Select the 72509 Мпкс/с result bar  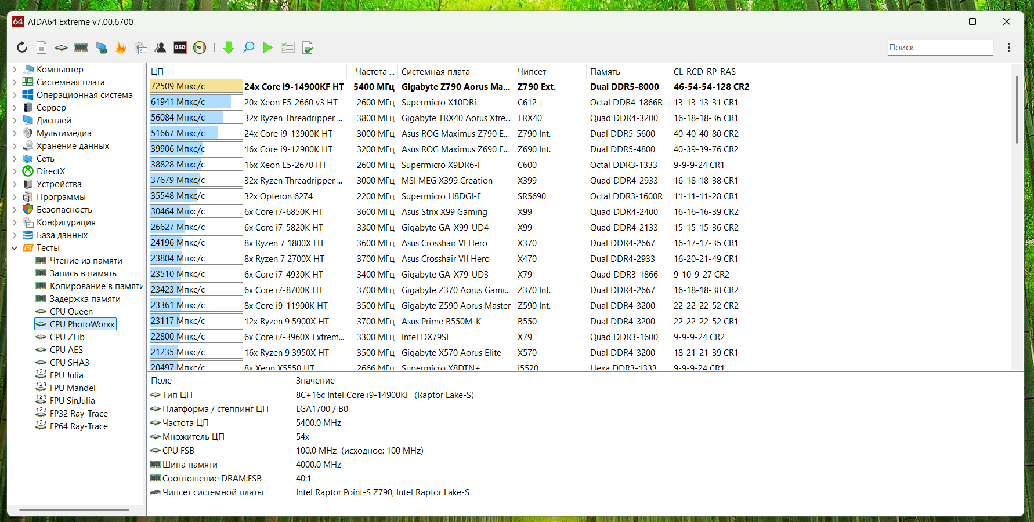click(196, 86)
